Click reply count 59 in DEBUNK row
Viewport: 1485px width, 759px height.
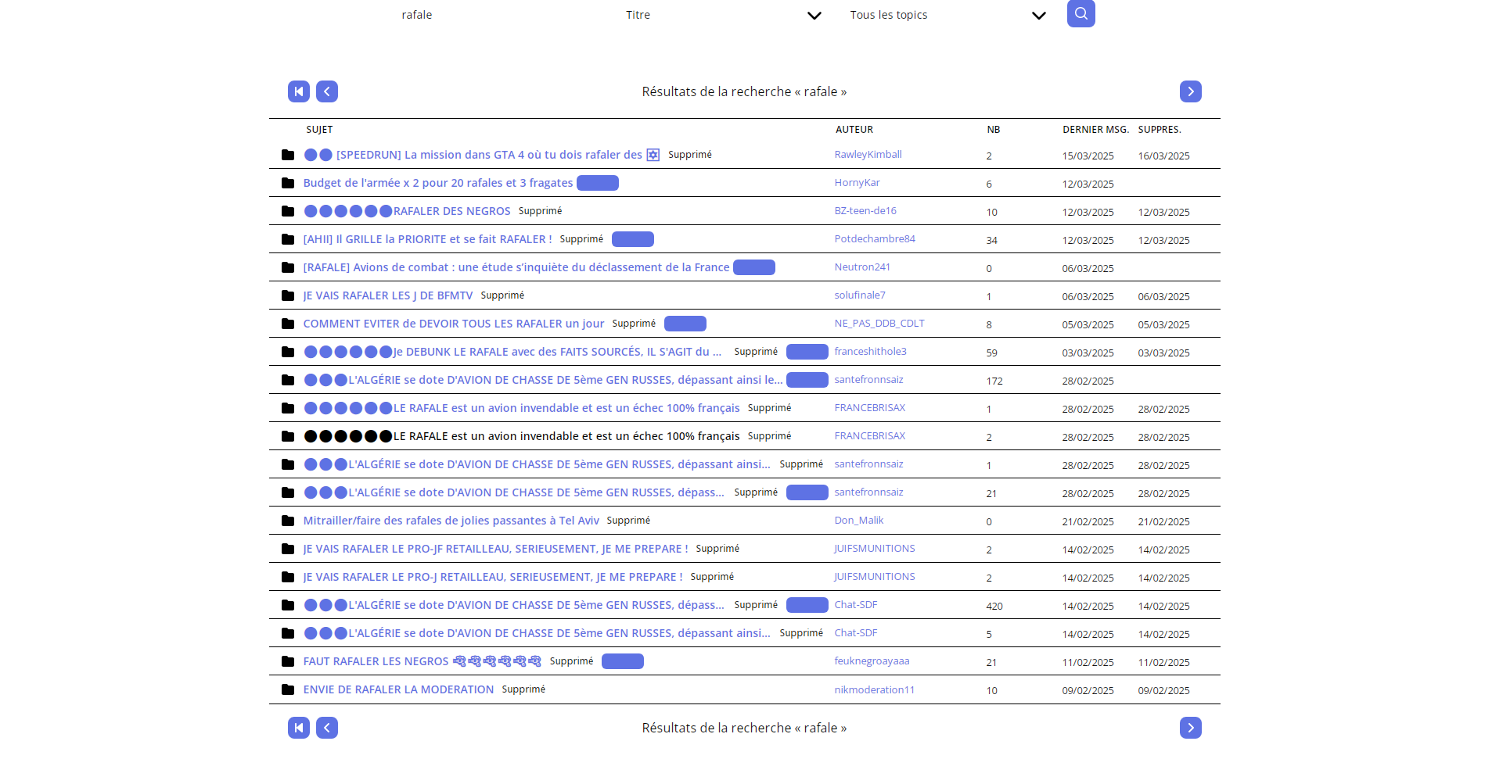pos(991,353)
